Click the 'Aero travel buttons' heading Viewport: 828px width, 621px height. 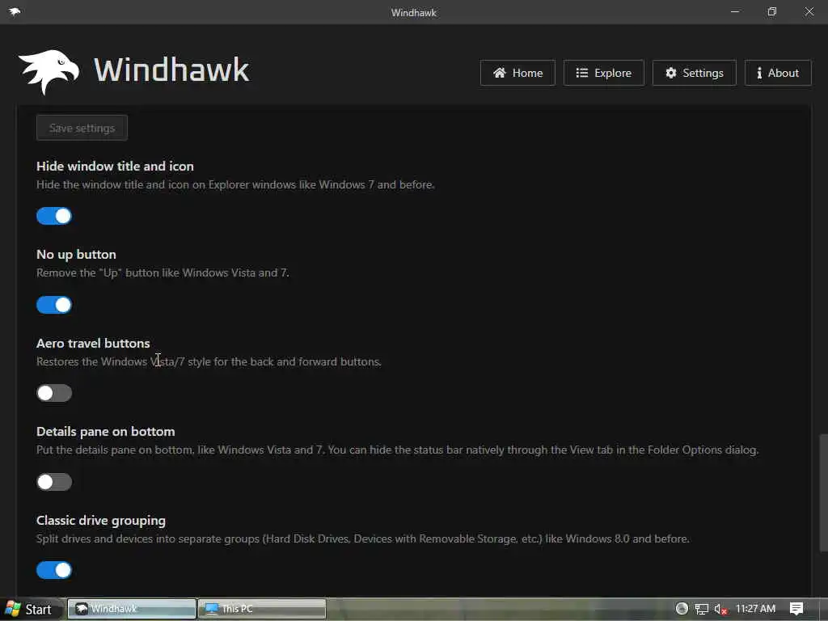[x=93, y=343]
